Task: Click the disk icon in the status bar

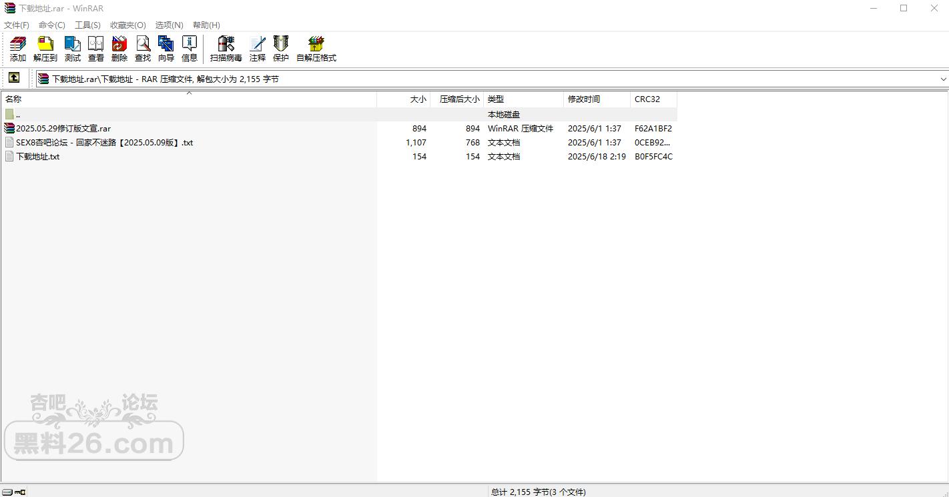Action: pos(7,492)
